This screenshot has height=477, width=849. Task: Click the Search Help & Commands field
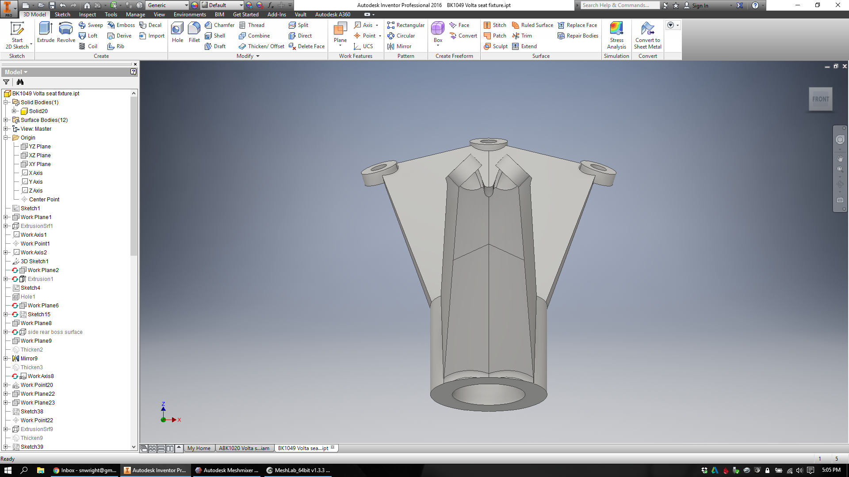pos(619,5)
